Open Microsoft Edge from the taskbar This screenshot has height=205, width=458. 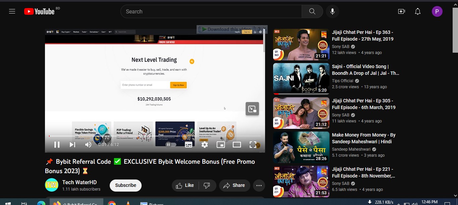[x=41, y=203]
